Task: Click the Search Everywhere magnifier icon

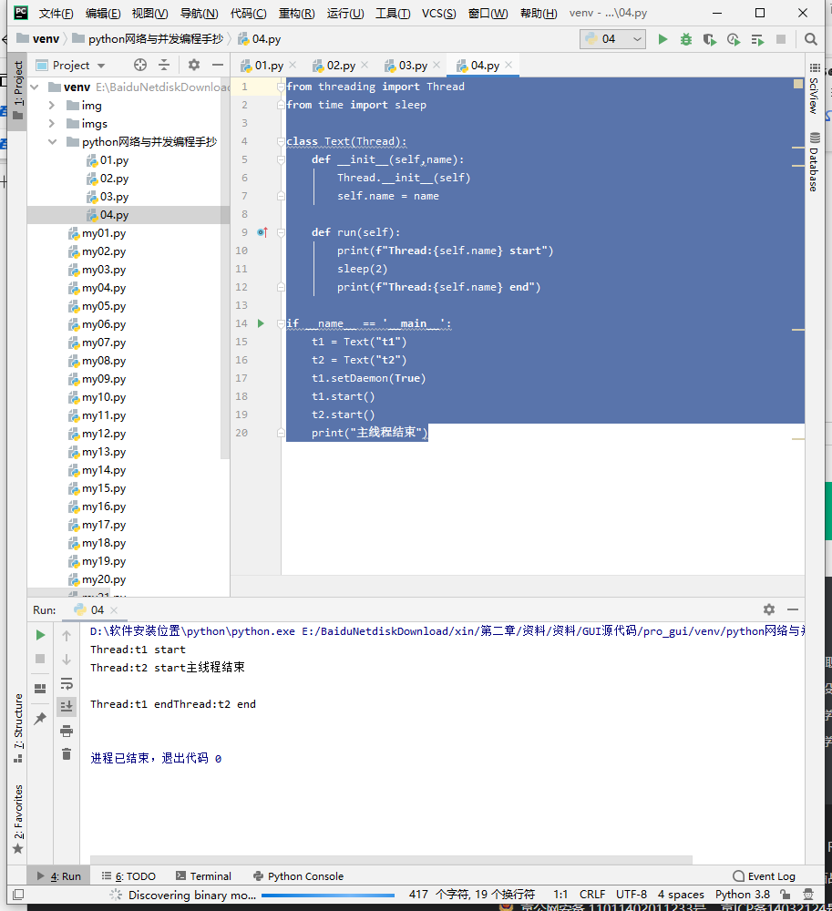Action: pyautogui.click(x=810, y=39)
